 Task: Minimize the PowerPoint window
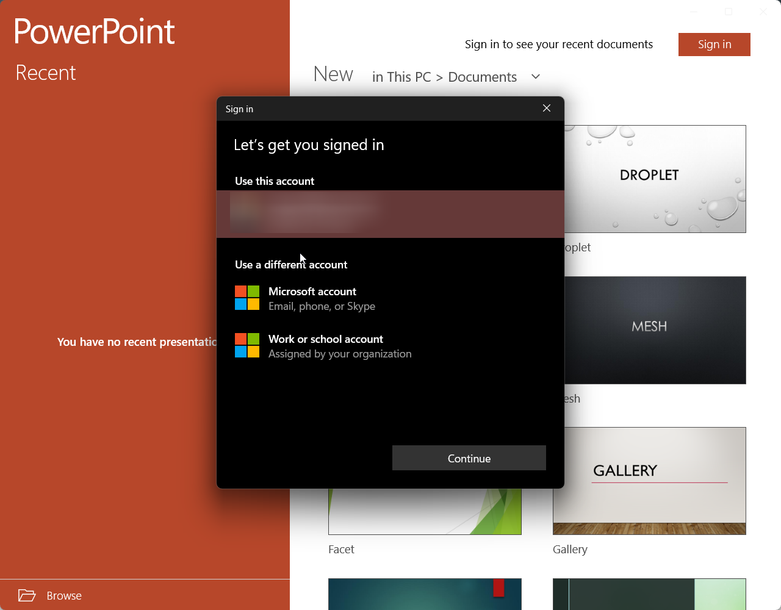pos(694,12)
